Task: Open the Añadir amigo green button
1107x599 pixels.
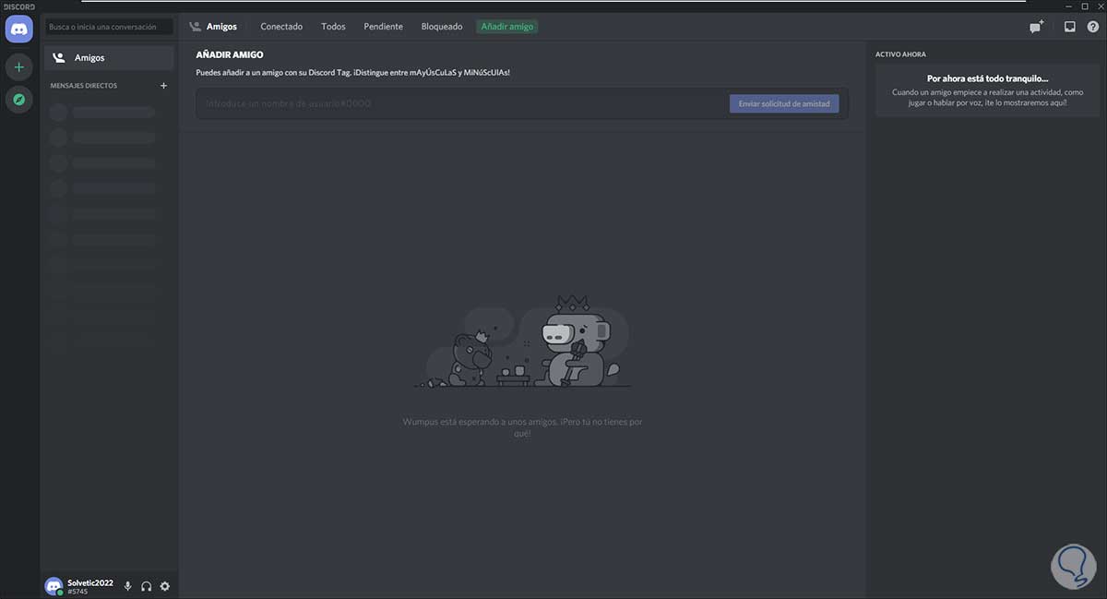Action: tap(506, 27)
